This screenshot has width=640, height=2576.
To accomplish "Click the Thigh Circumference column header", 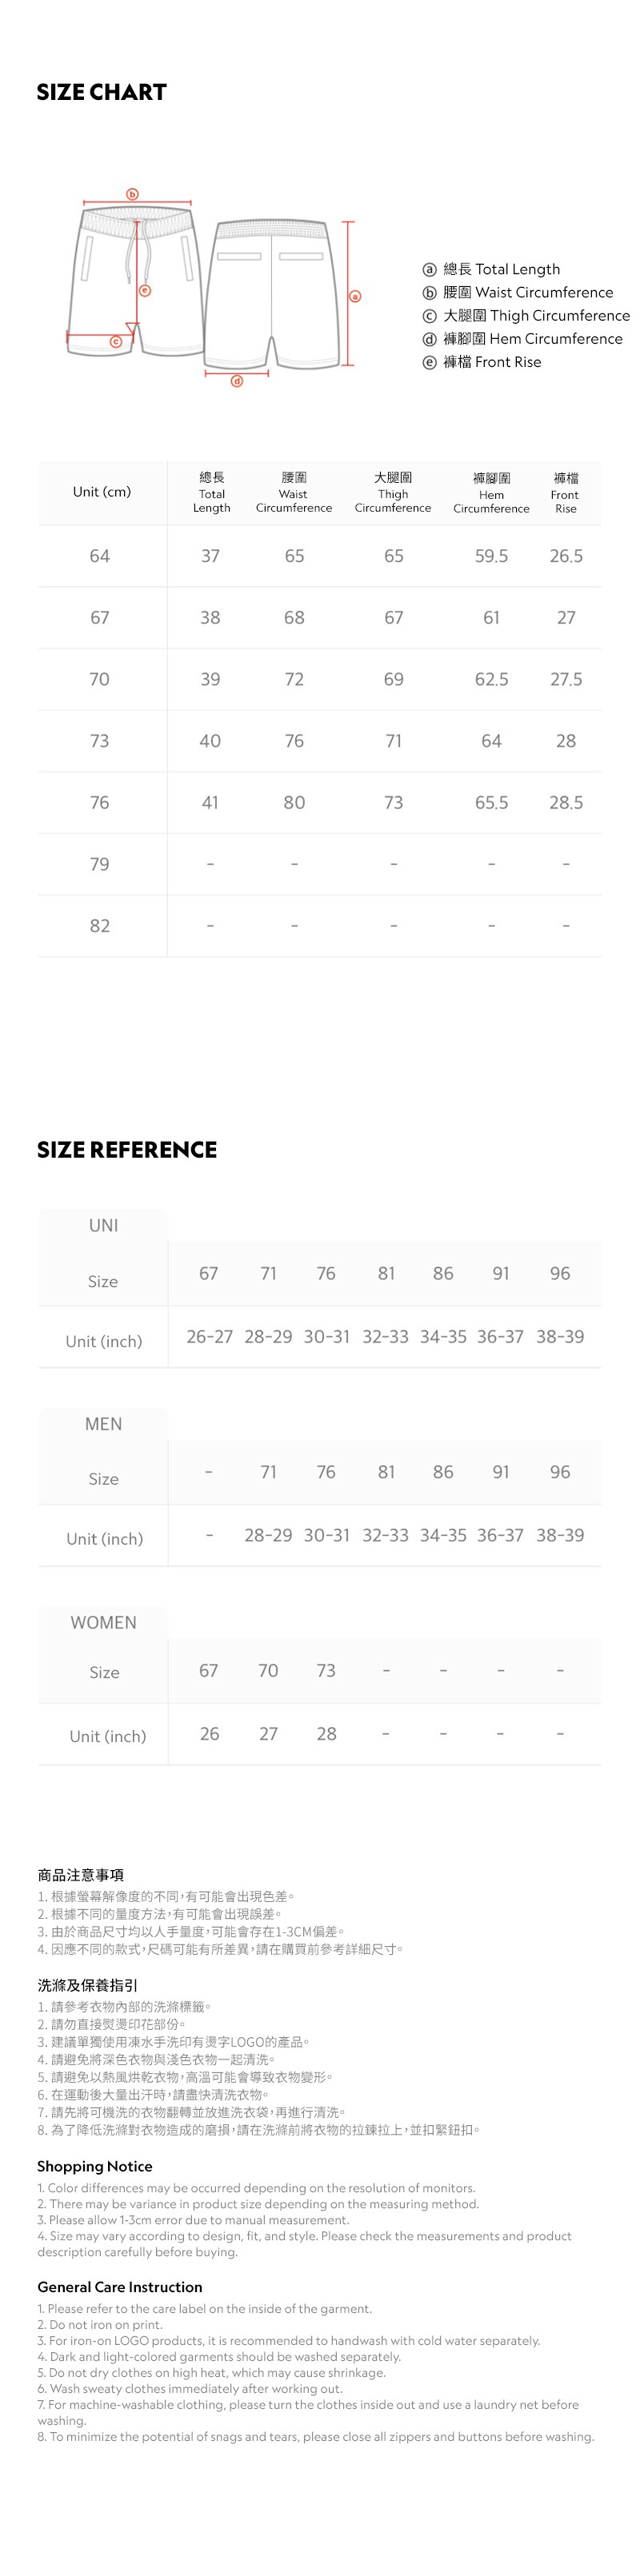I will [x=393, y=493].
